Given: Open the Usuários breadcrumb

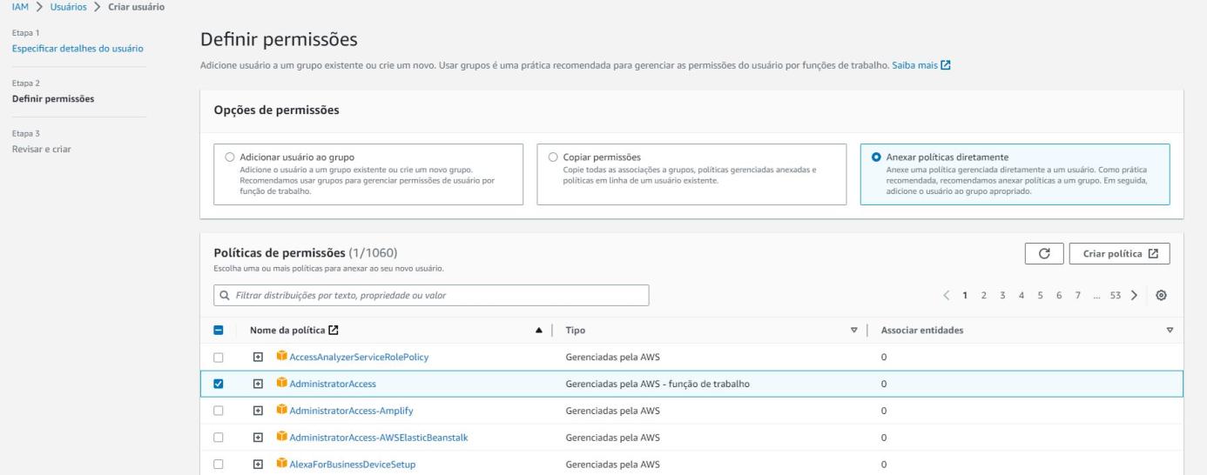Looking at the screenshot, I should 68,8.
